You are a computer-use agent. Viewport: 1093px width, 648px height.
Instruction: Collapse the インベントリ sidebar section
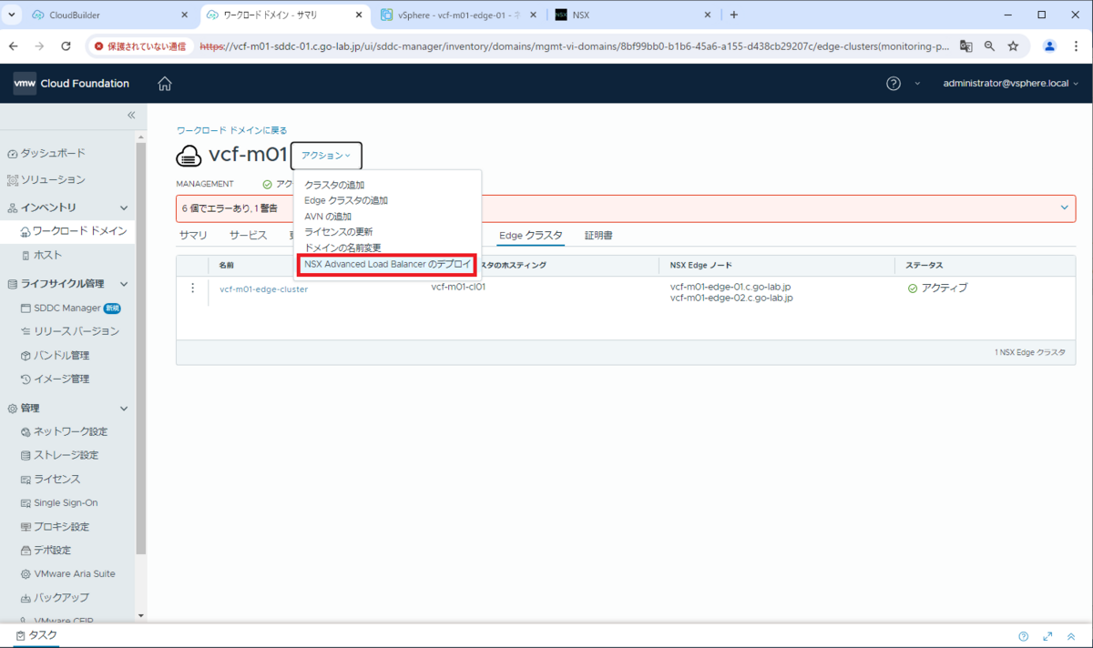tap(124, 208)
